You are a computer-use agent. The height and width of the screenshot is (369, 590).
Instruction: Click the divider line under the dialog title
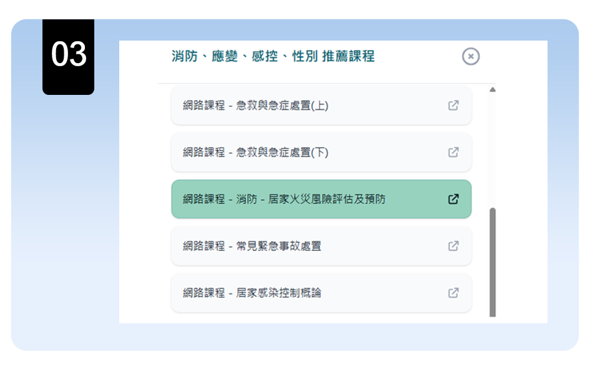pos(325,83)
